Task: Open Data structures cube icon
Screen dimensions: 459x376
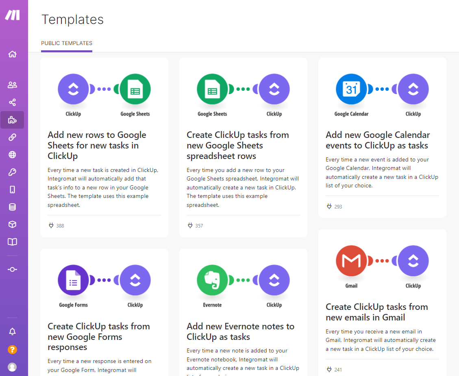Action: [12, 224]
